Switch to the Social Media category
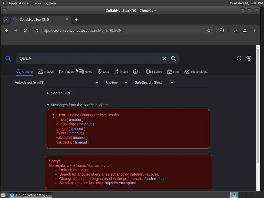 (x=196, y=72)
